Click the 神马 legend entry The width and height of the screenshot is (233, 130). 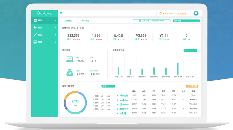[x=102, y=109]
